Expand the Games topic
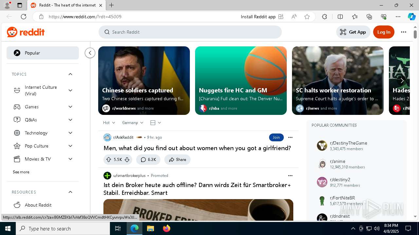 click(70, 107)
